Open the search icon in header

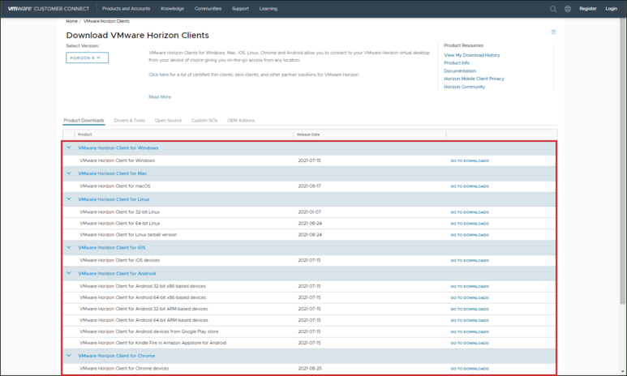553,9
